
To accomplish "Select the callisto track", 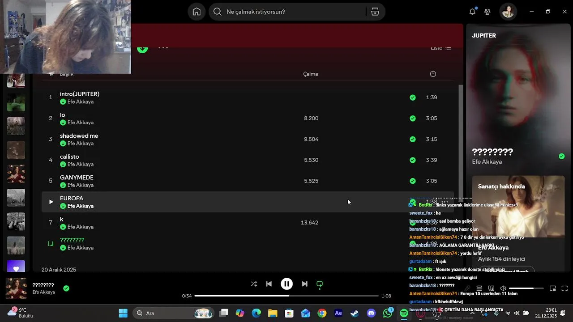I will click(69, 157).
